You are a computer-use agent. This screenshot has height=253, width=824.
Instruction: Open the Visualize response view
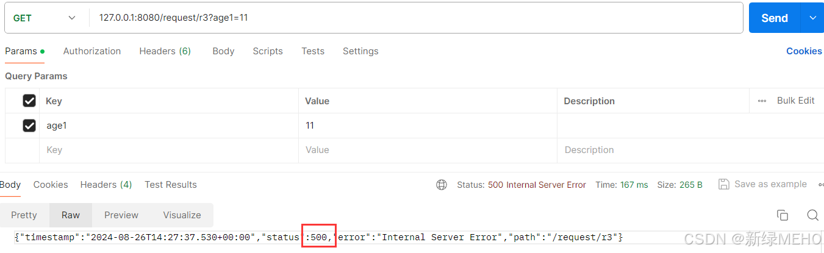click(x=182, y=215)
